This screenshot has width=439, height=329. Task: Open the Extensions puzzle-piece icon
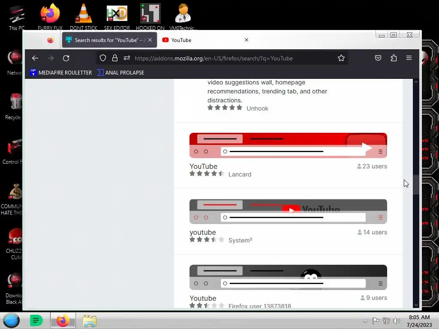[394, 58]
